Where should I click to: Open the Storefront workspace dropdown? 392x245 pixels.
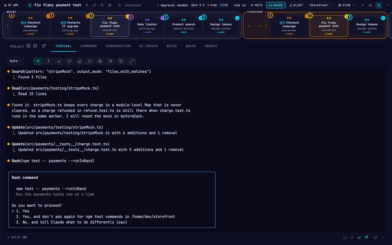[320, 5]
